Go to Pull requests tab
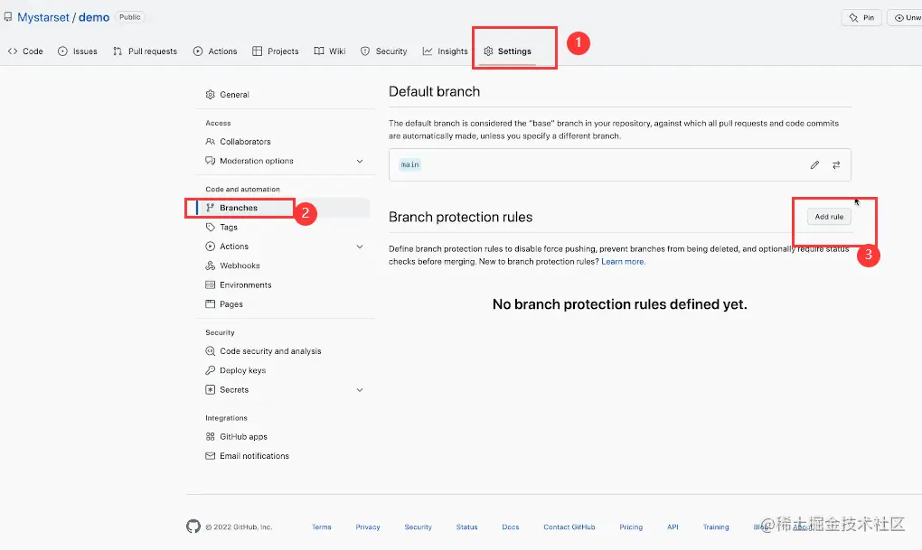This screenshot has width=922, height=550. point(145,51)
